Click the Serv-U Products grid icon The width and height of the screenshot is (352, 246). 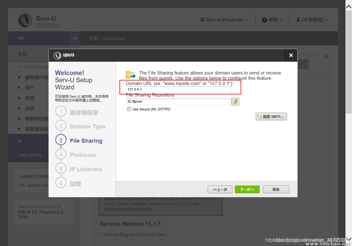[203, 20]
